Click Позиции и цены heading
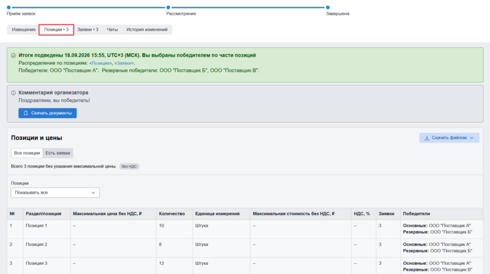Viewport: 490px width, 274px height. (x=37, y=138)
